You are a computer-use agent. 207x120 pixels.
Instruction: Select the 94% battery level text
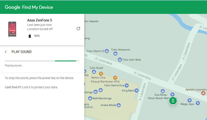click(x=37, y=36)
